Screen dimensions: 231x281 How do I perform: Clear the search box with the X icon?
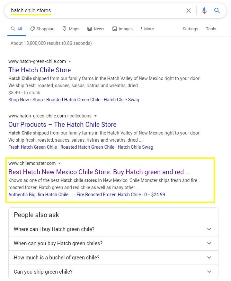(x=189, y=11)
